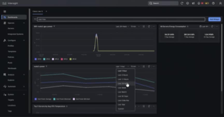Expand the Automate section chevron

[x=24, y=87]
